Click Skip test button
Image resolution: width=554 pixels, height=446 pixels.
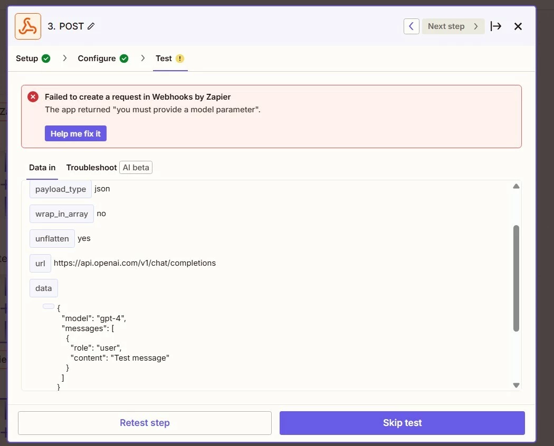(402, 423)
